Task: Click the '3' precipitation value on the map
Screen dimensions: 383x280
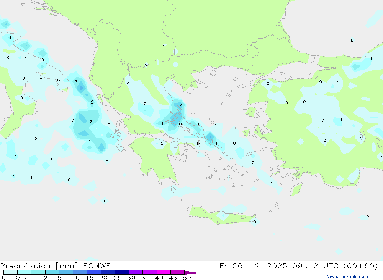Action: [180, 104]
